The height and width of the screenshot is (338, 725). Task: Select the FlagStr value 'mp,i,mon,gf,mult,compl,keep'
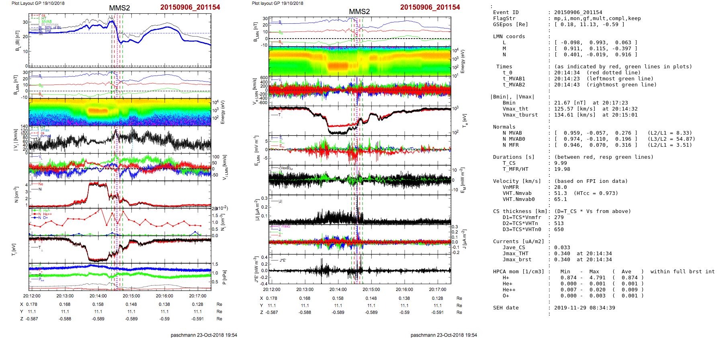tap(598, 18)
